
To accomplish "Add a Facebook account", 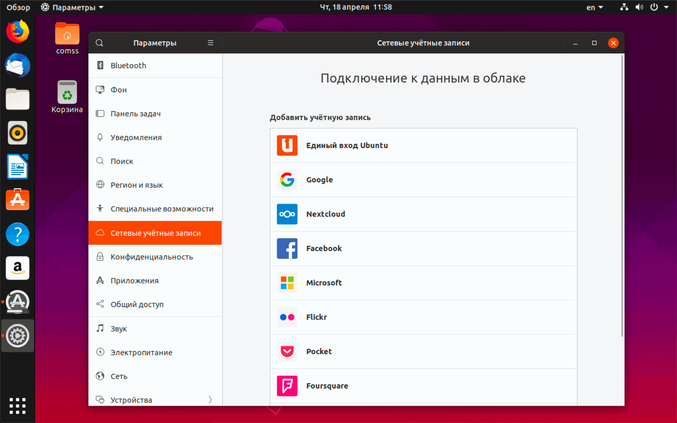I will (x=424, y=249).
